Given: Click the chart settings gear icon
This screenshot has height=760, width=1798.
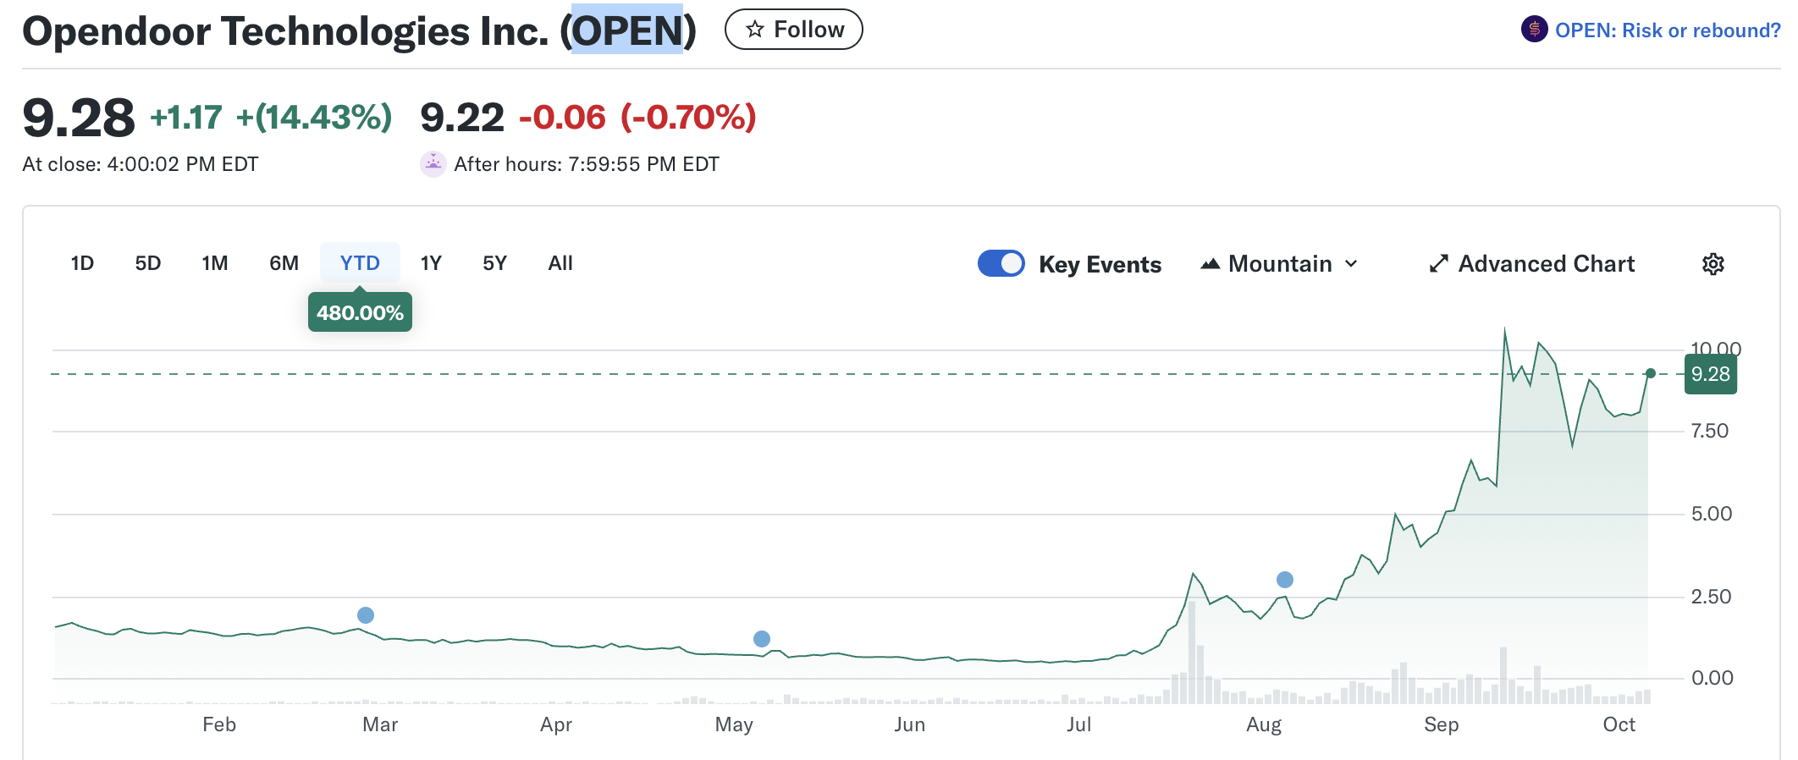Looking at the screenshot, I should pyautogui.click(x=1713, y=264).
